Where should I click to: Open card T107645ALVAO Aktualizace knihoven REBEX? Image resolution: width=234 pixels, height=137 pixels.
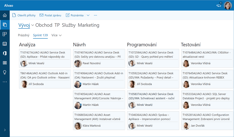pos(207,79)
